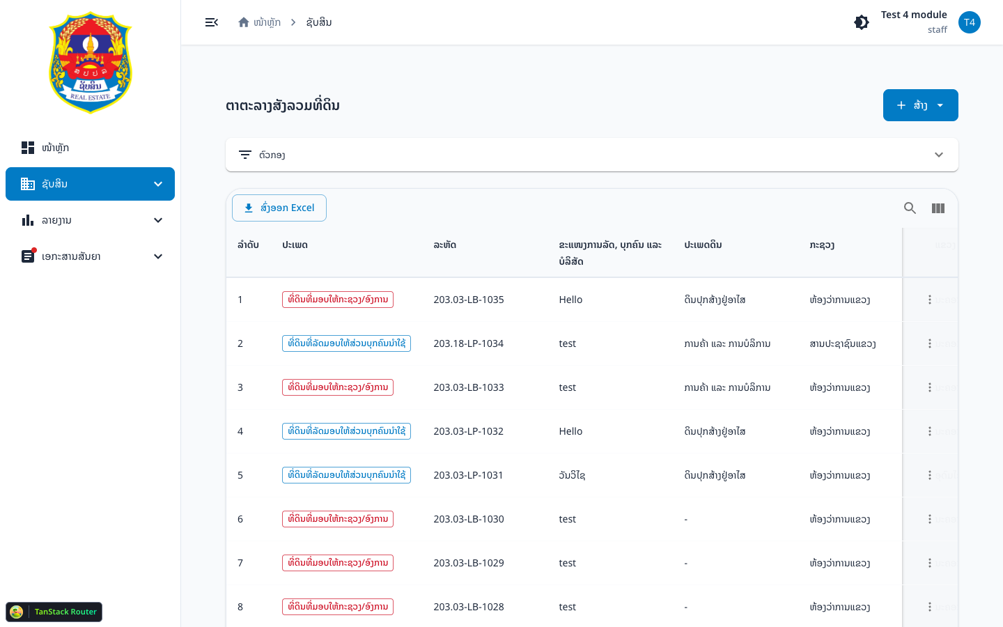Go to ໜ້າຫຼັກ breadcrumb link

pyautogui.click(x=267, y=22)
